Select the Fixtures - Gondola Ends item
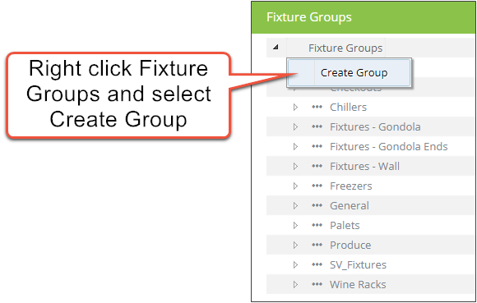Viewport: 477px width, 303px height. pos(389,147)
